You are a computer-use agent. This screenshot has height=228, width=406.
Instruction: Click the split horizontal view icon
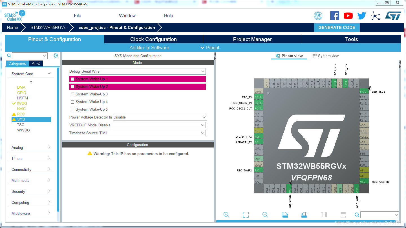coord(343,215)
